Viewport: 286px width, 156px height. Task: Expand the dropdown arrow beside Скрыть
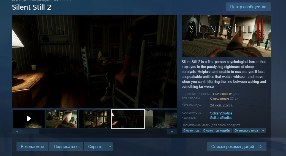(x=110, y=147)
